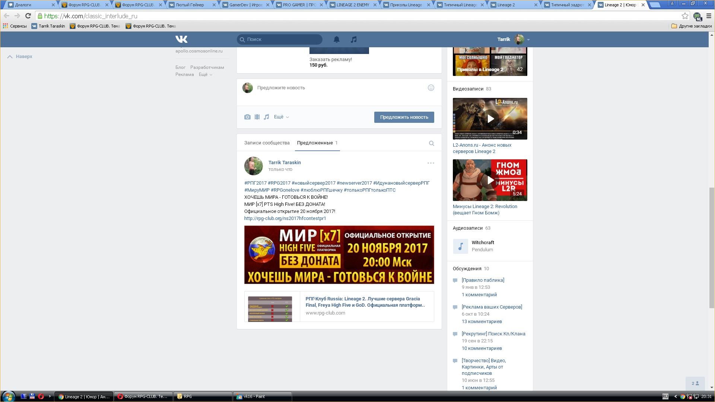Play the L2-Anons.ru video

490,119
